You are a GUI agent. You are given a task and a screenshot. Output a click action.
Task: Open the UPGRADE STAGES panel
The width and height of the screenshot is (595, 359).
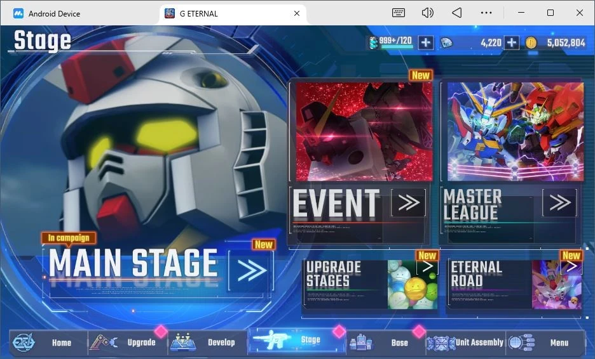click(371, 284)
